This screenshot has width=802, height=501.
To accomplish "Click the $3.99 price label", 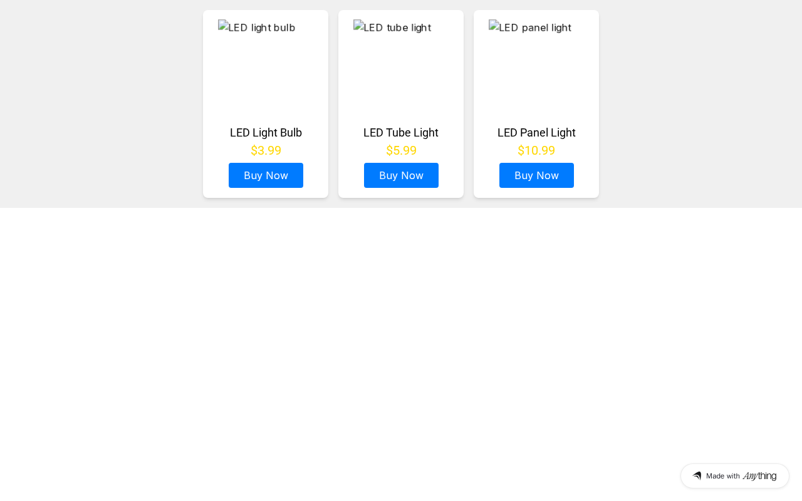I will click(266, 151).
